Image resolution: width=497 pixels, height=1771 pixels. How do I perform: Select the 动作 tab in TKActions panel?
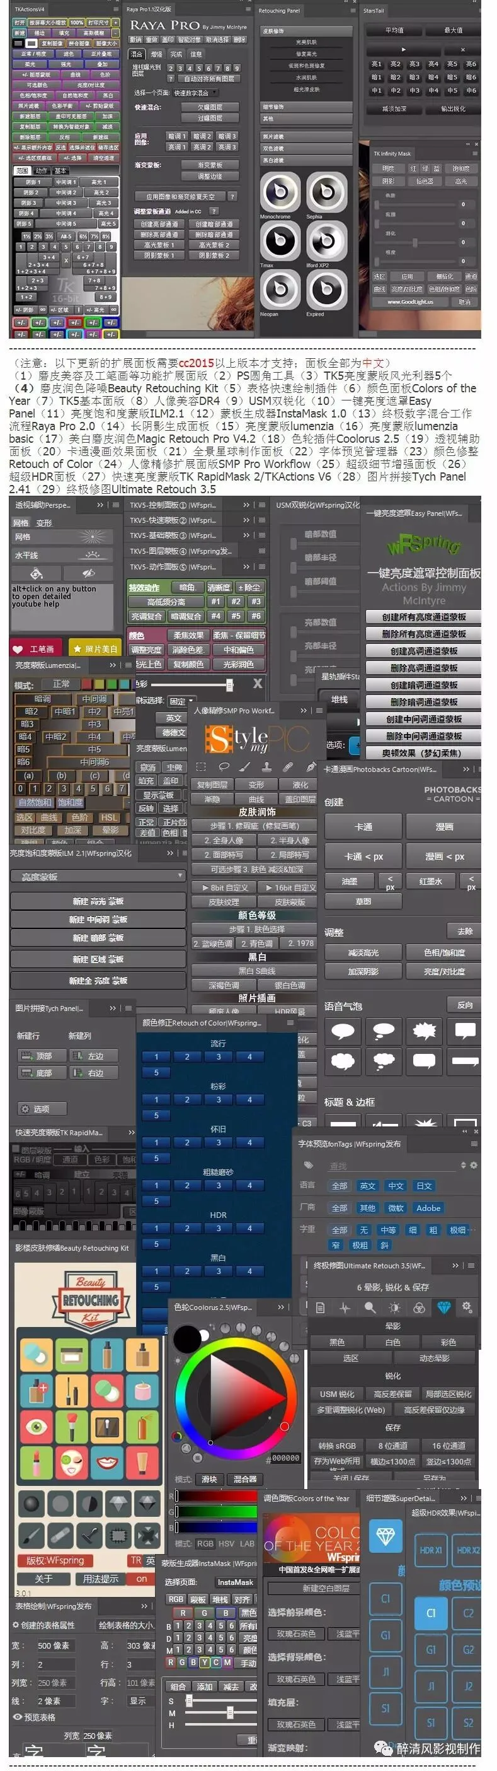coord(41,170)
